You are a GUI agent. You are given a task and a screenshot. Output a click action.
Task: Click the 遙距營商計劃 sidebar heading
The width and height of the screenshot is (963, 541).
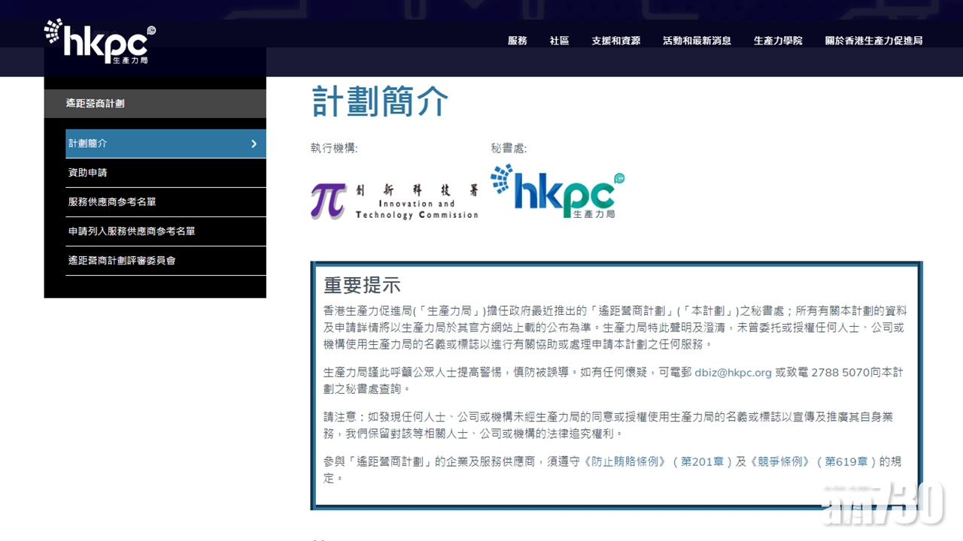tap(95, 104)
